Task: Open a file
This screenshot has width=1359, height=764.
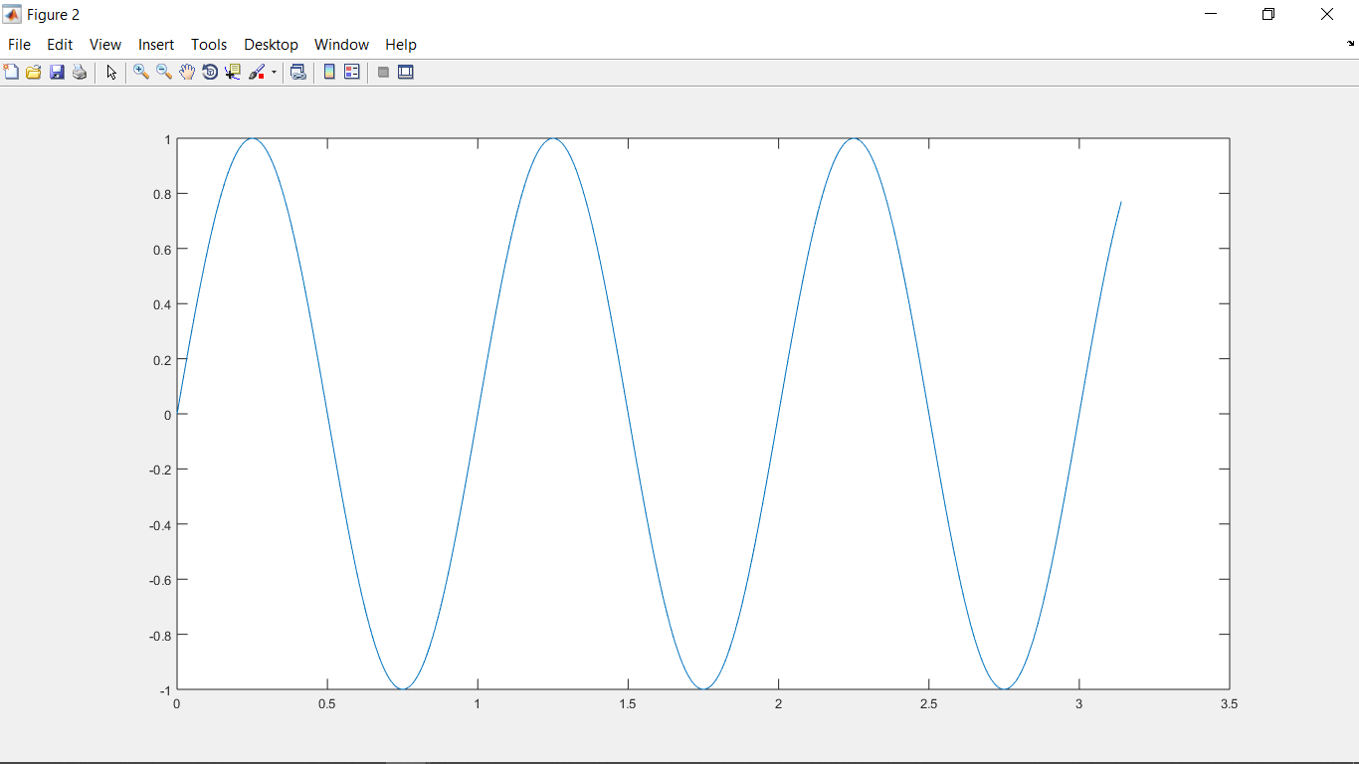Action: (34, 72)
